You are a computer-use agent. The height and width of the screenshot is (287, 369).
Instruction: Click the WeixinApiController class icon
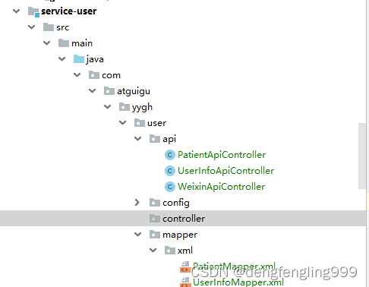pos(170,187)
